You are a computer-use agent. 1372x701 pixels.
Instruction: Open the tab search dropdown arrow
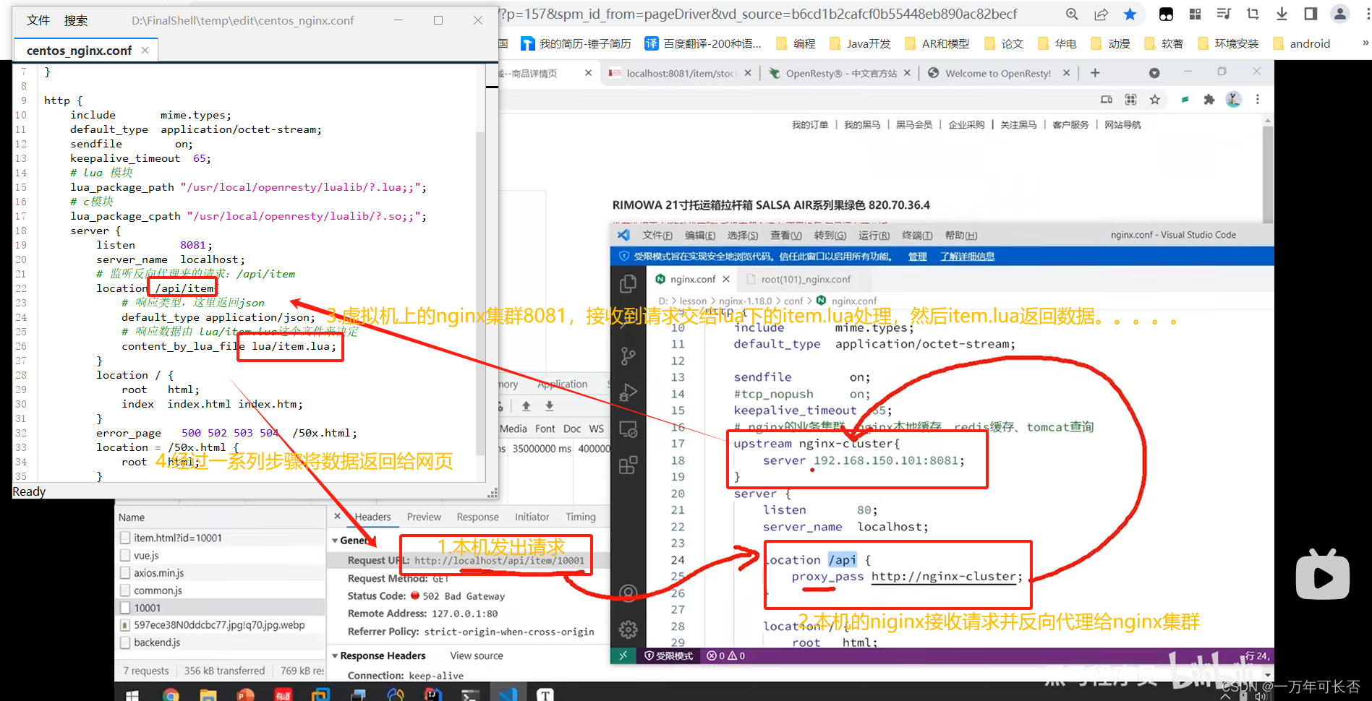pyautogui.click(x=1154, y=73)
